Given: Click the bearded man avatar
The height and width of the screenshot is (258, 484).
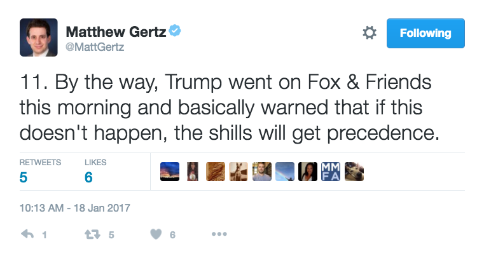Looking at the screenshot, I should [262, 171].
